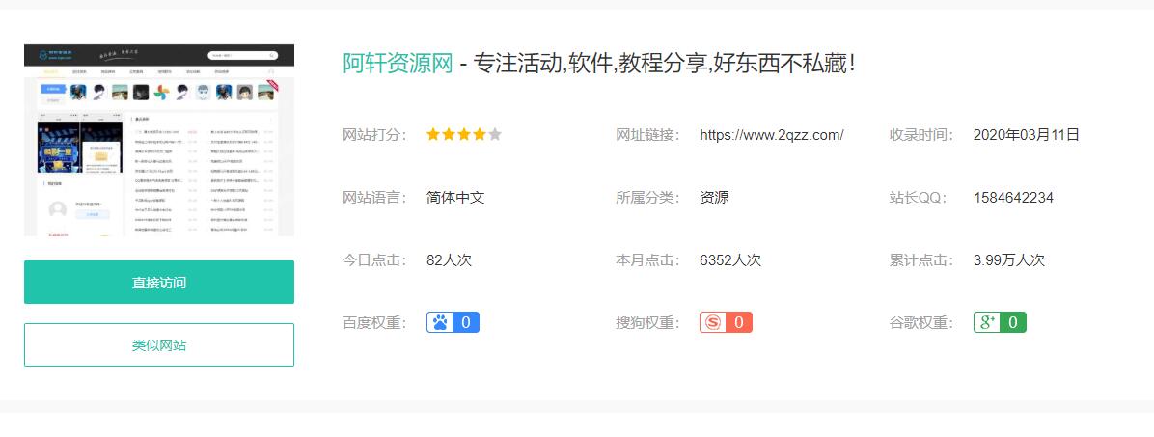Click monthly hits value 6352人次
Viewport: 1154px width, 437px height.
click(730, 260)
